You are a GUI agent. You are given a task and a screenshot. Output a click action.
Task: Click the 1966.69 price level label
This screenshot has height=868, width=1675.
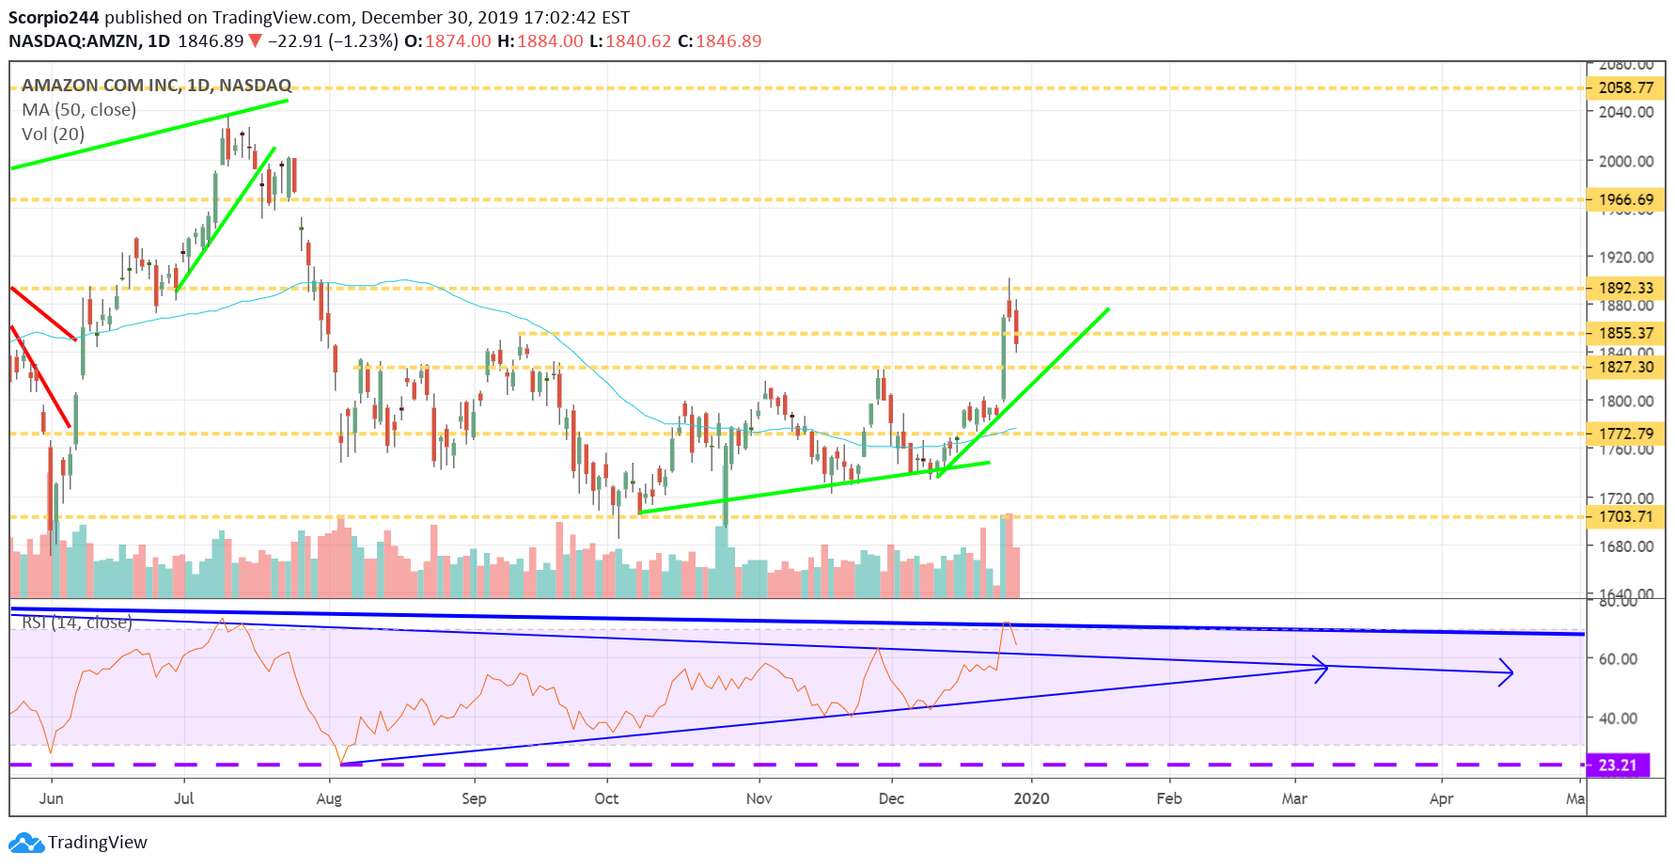click(x=1625, y=199)
